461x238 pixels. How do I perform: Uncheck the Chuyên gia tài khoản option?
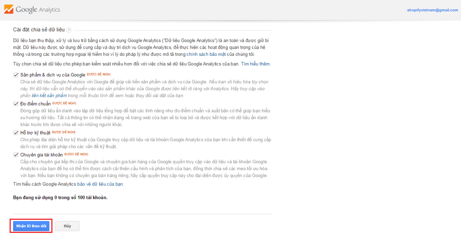tap(16, 155)
